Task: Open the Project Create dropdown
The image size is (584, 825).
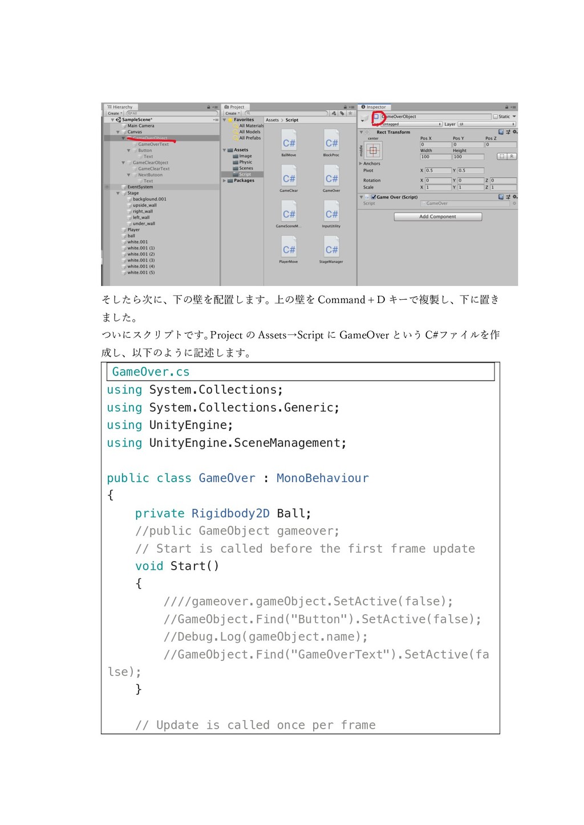Action: pos(232,113)
